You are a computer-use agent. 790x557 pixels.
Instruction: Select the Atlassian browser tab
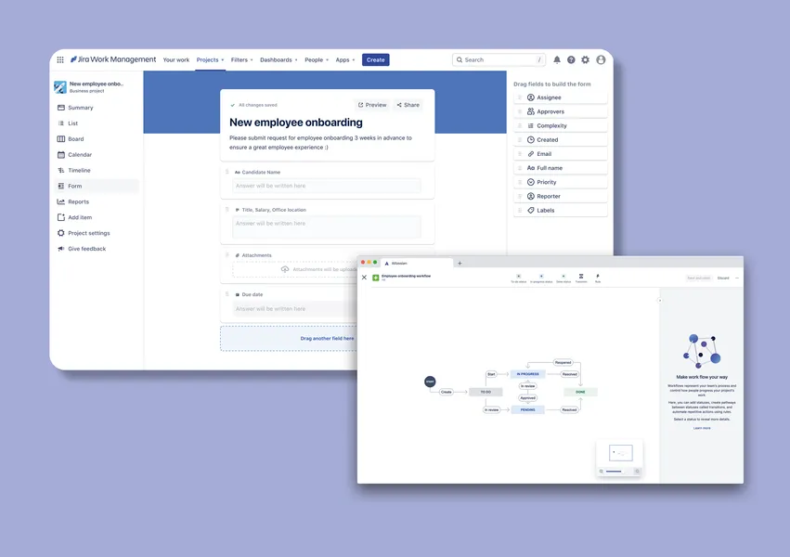417,263
